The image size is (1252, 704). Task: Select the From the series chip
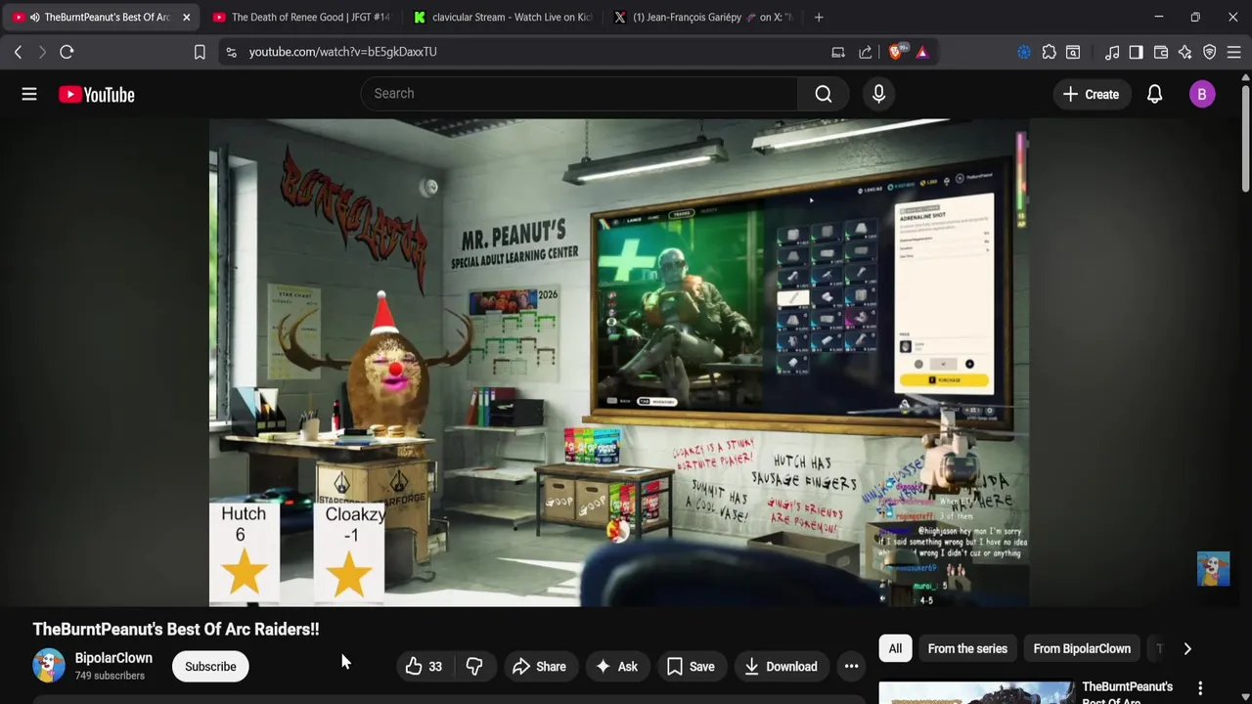(x=967, y=648)
